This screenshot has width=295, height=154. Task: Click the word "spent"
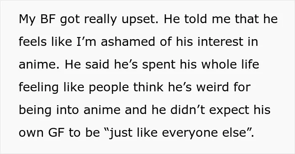(x=159, y=65)
